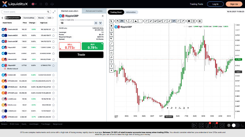Step chart crosshair right with small arrow
Image resolution: width=245 pixels, height=137 pixels.
tap(188, 108)
